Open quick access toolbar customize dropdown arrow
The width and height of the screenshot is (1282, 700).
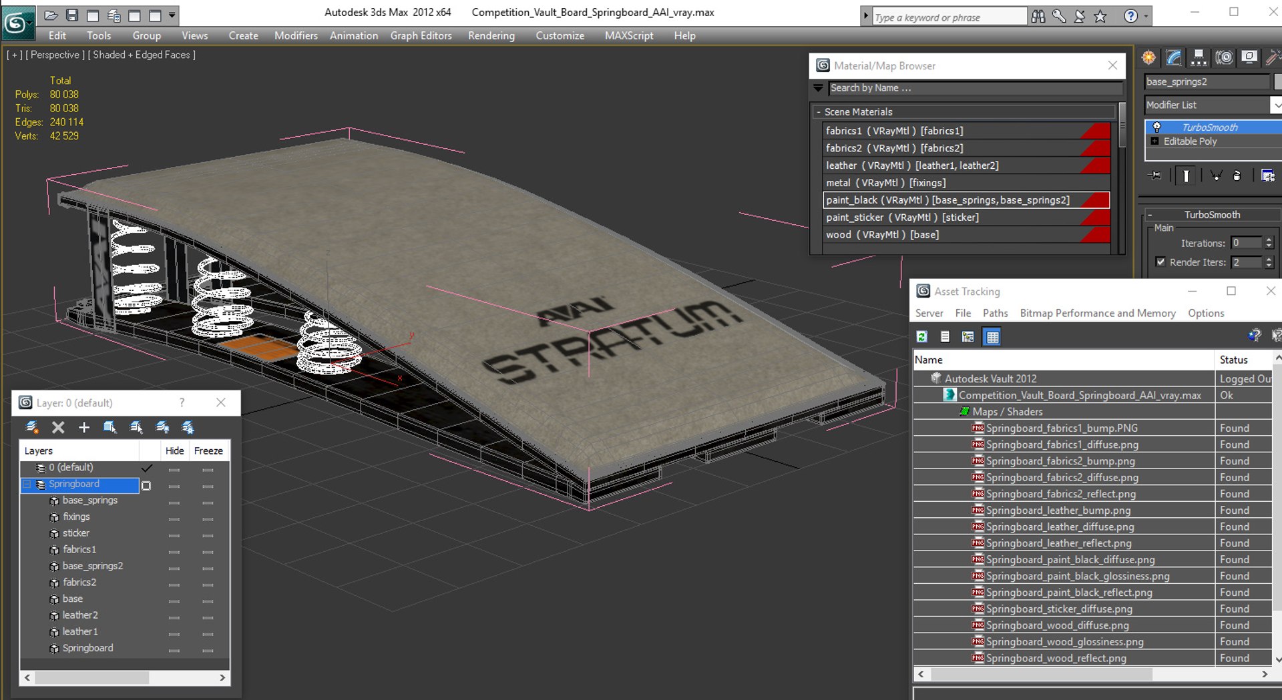point(172,15)
